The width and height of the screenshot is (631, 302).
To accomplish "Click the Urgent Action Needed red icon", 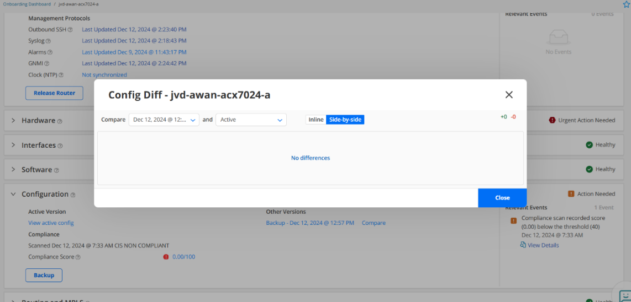I will point(552,120).
